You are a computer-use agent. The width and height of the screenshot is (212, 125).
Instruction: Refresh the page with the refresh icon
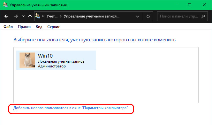tap(148, 16)
